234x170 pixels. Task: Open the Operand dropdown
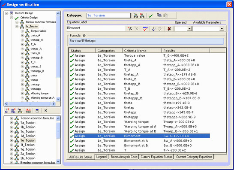coord(189,29)
